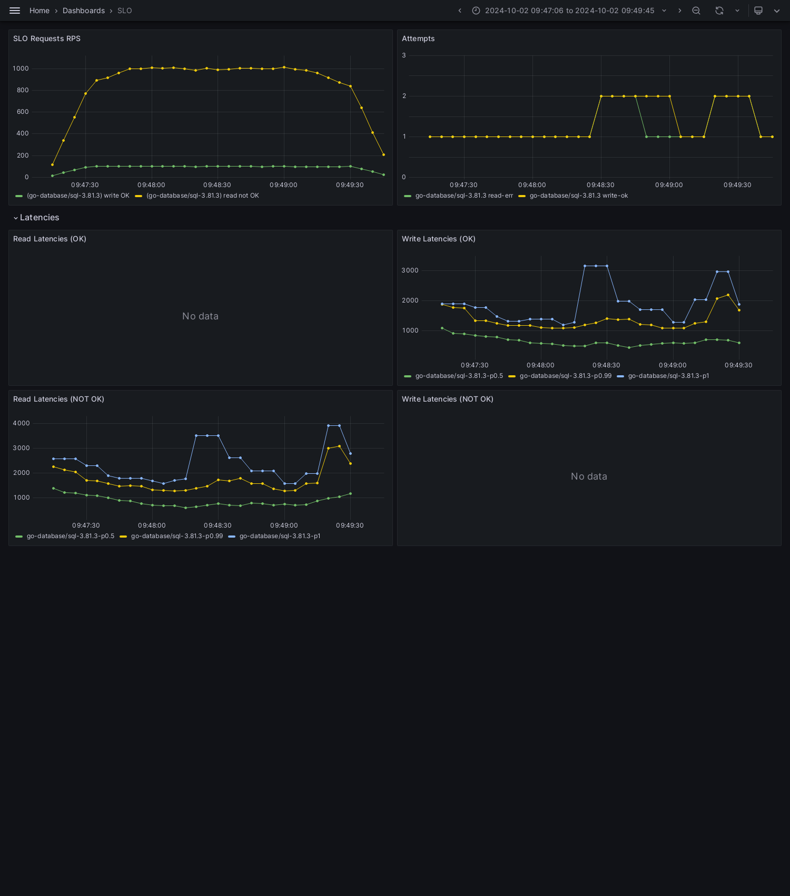Click blue p1 swatch in Read Latencies NOT OK legend
The image size is (790, 896).
point(232,537)
